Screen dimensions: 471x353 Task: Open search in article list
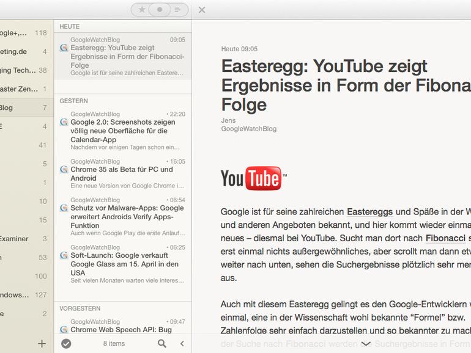click(x=162, y=344)
